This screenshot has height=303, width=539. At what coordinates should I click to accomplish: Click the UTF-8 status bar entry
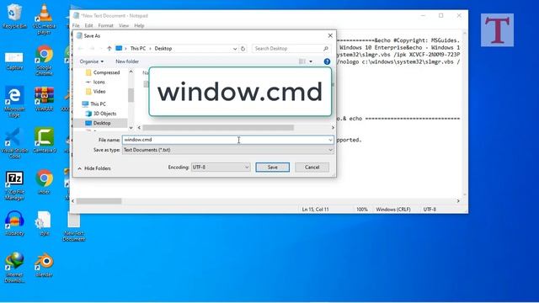(x=430, y=210)
